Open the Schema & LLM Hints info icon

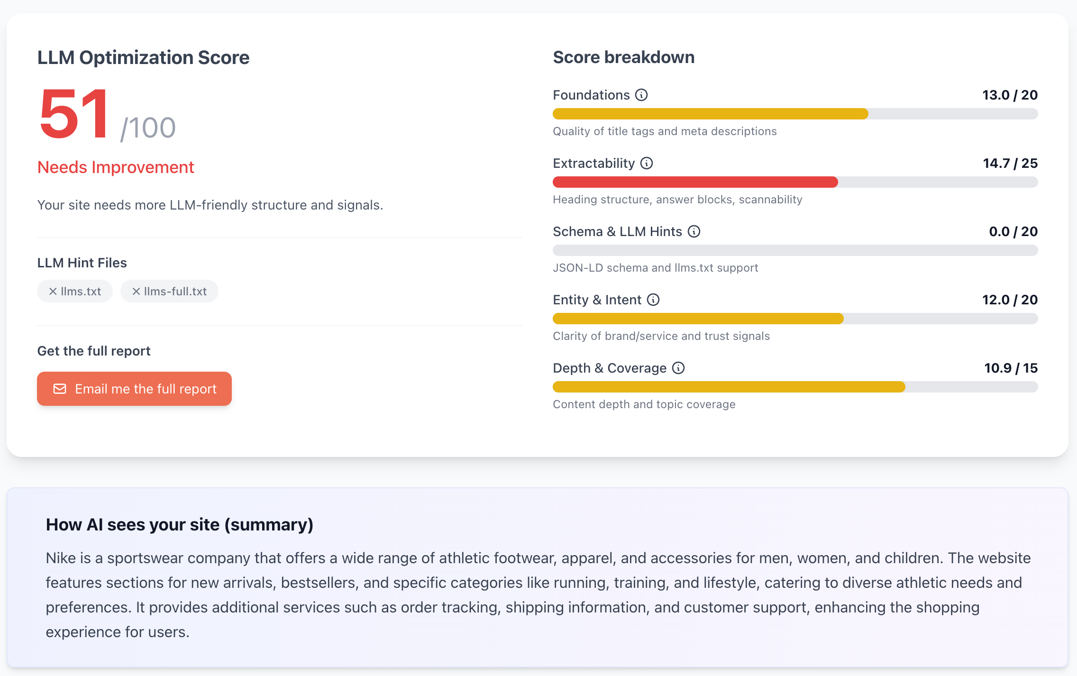point(694,232)
